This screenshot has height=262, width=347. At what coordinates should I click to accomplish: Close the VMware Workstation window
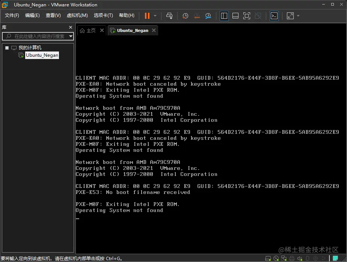pyautogui.click(x=341, y=5)
